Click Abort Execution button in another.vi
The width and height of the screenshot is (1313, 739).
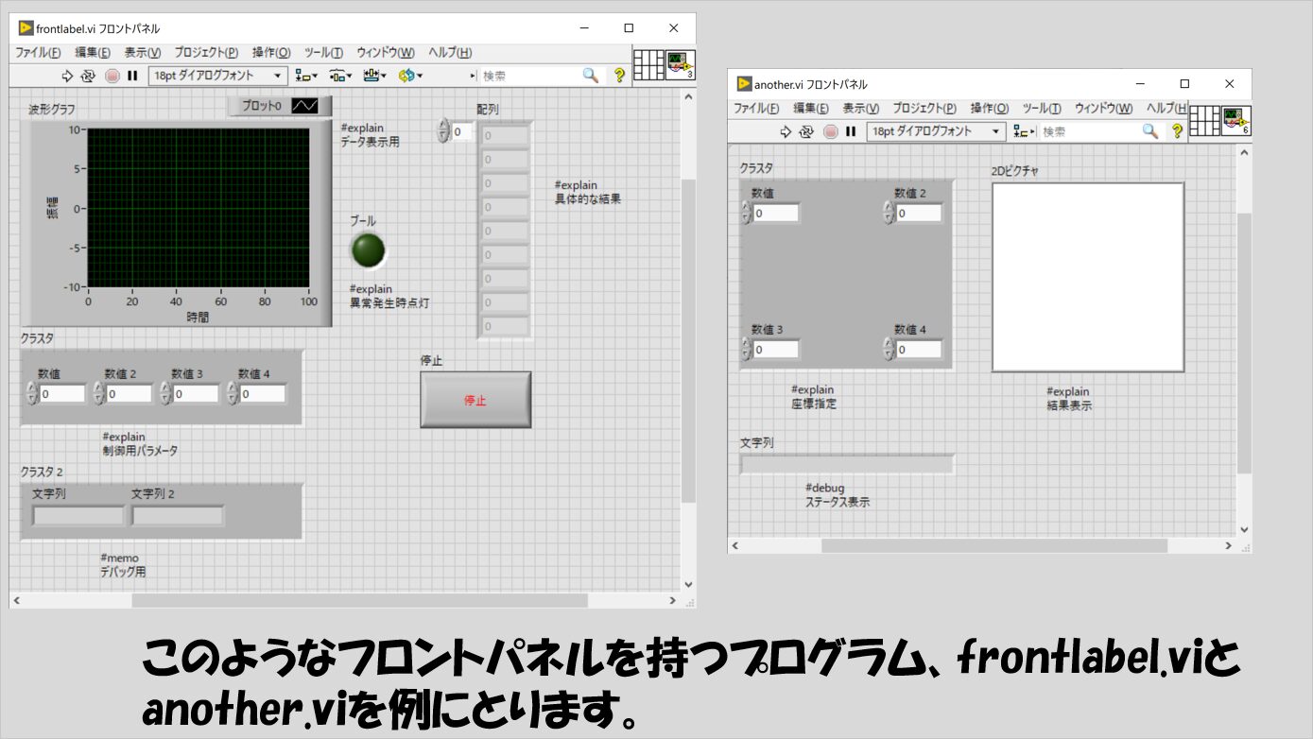[831, 131]
